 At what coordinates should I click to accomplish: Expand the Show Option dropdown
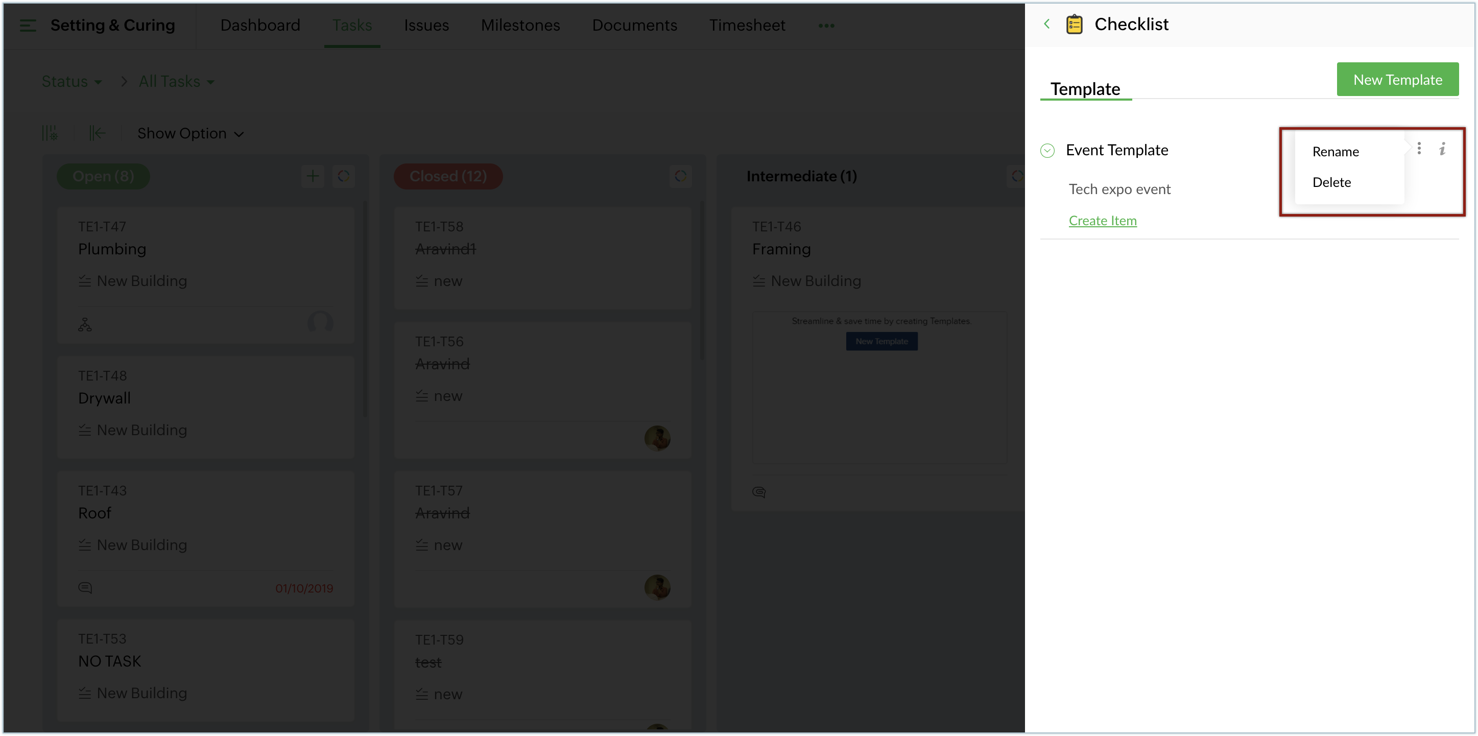pos(190,134)
